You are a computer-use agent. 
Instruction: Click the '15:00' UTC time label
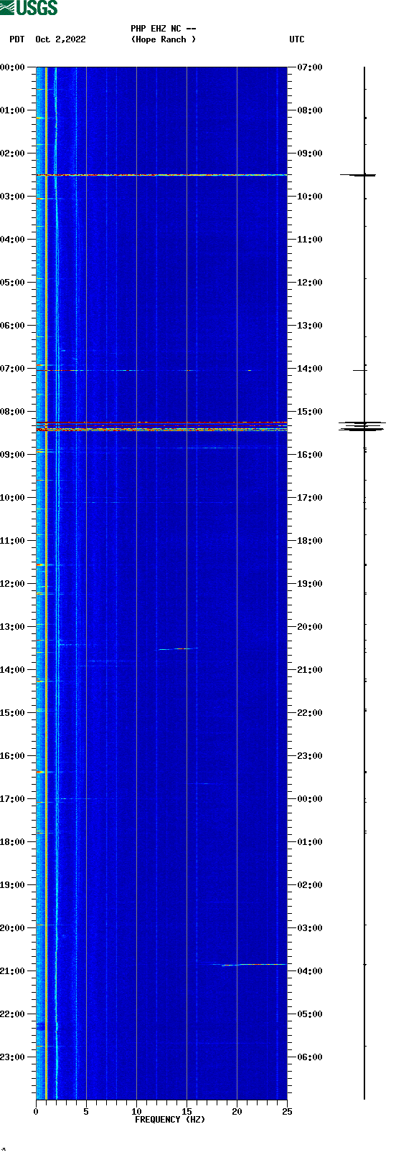(310, 412)
